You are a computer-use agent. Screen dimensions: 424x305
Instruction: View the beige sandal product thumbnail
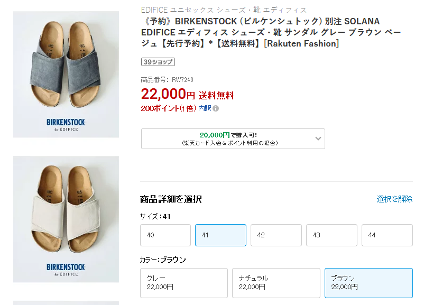tap(66, 219)
